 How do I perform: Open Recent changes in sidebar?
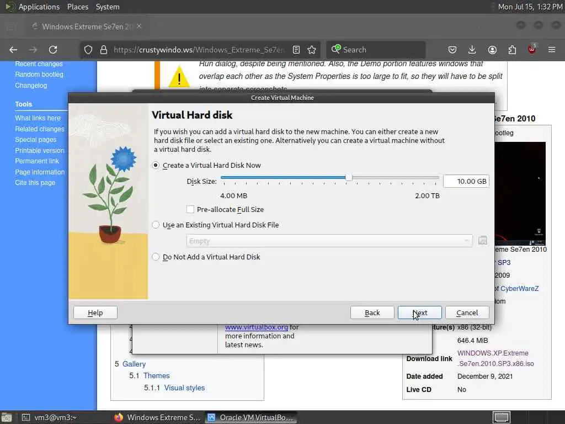(39, 64)
